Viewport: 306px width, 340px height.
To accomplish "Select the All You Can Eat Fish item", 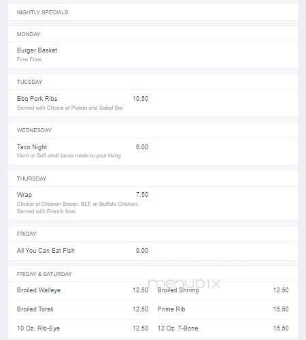I will [46, 251].
